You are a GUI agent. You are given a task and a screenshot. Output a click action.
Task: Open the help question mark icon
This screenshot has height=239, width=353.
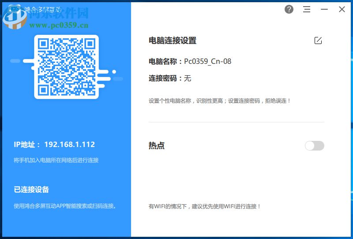(x=289, y=9)
